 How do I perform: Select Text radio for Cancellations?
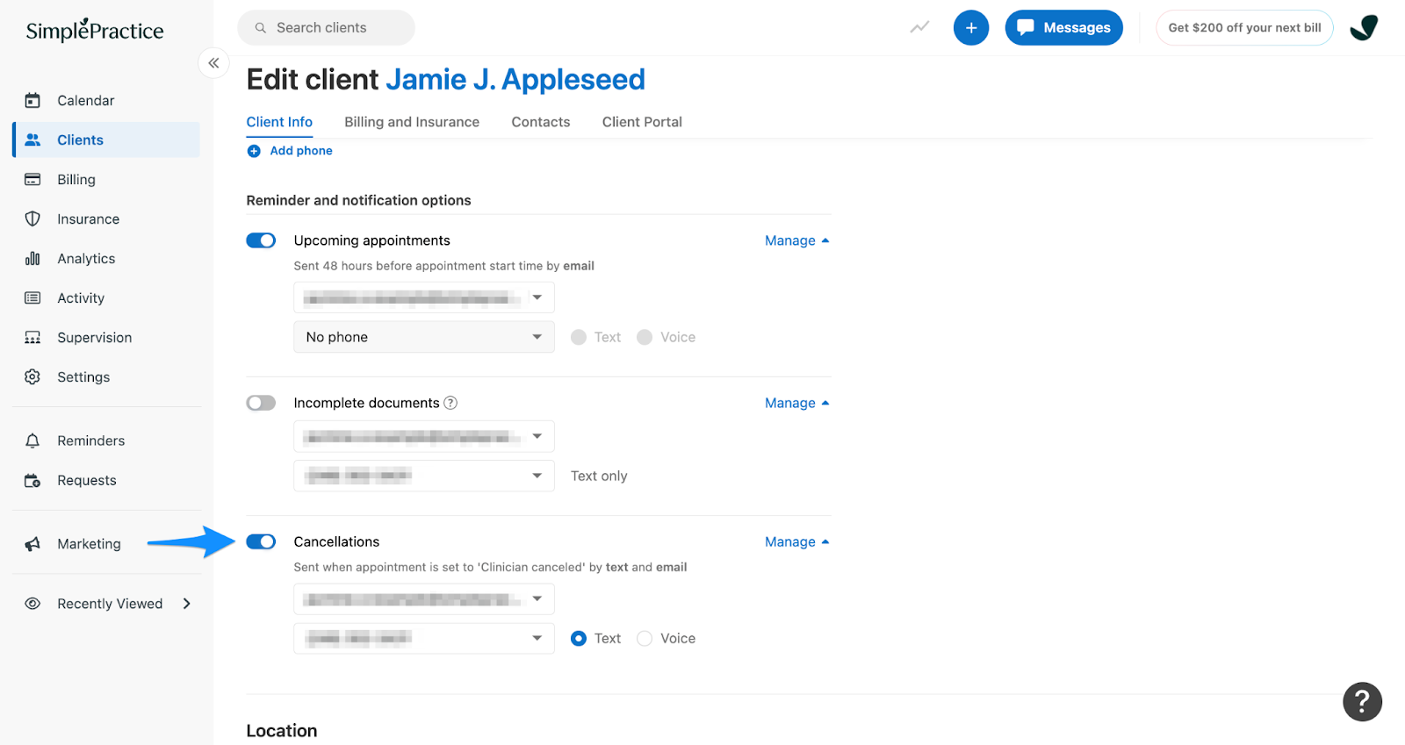(579, 638)
